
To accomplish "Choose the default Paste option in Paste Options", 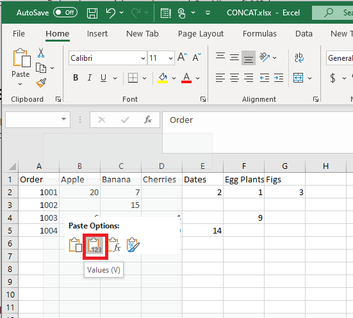I will (76, 245).
